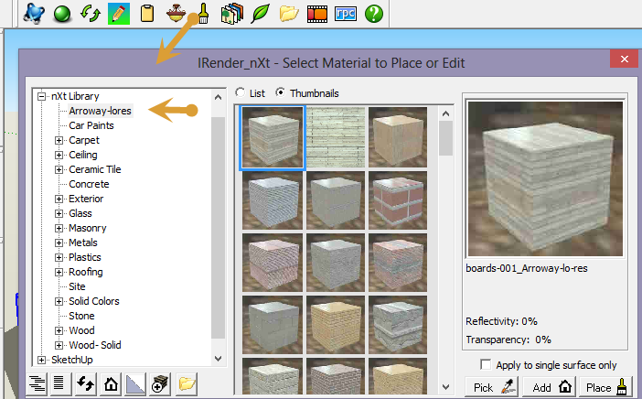Click the stacked pictures background icon
642x399 pixels.
(231, 13)
